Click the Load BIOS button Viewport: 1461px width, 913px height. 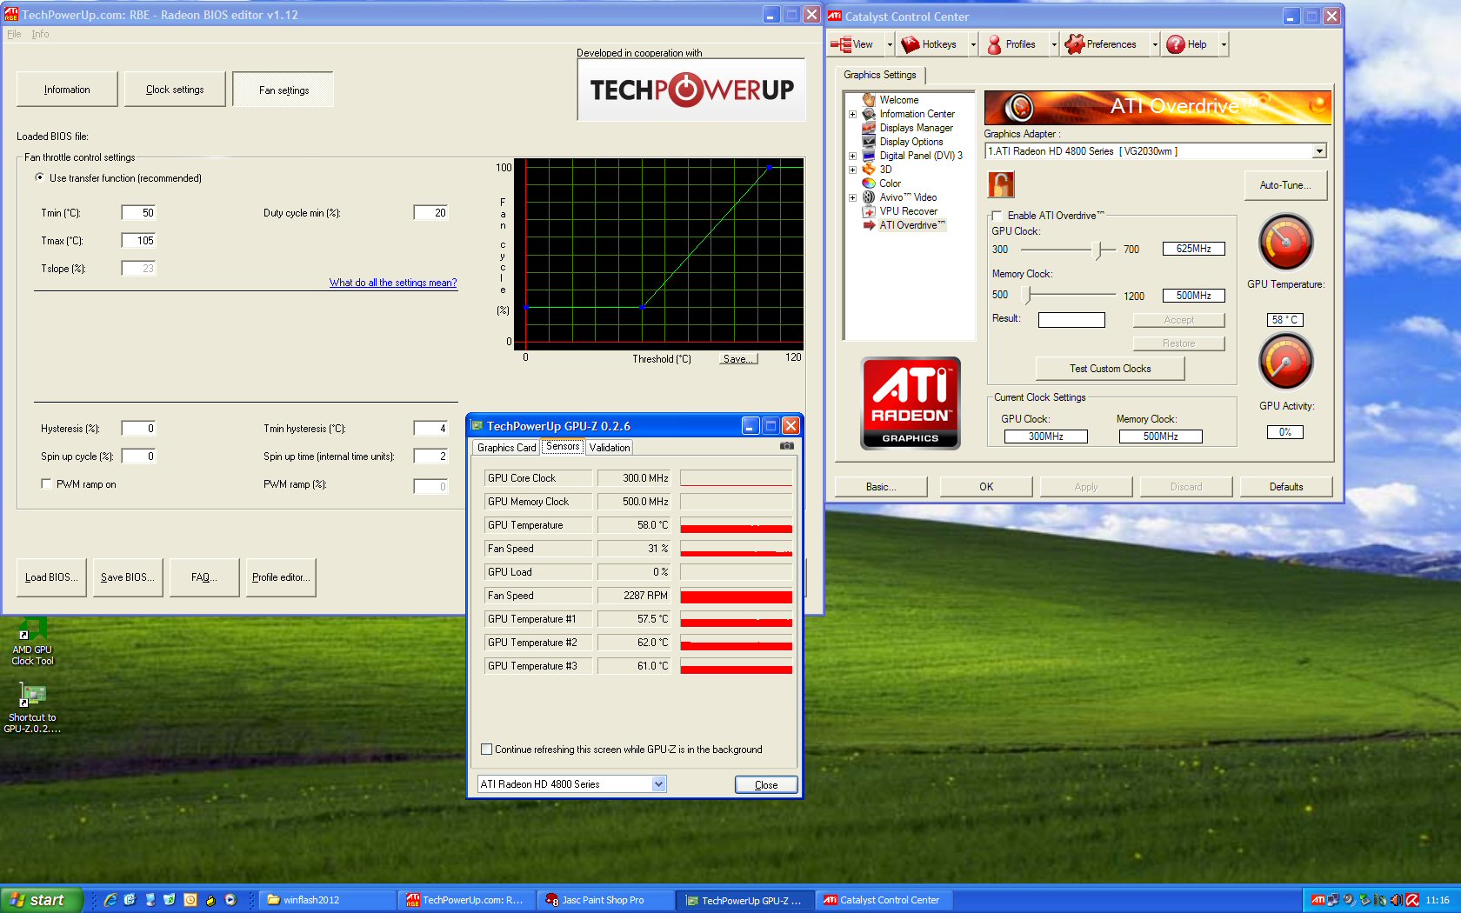51,577
